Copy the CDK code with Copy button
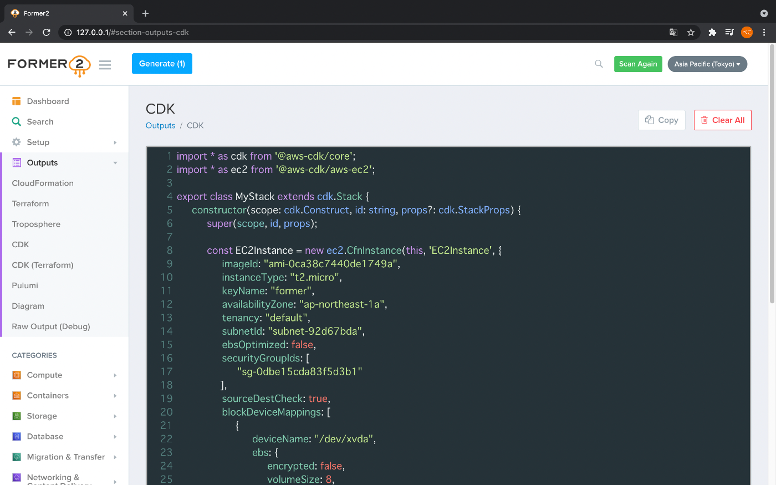776x485 pixels. click(x=662, y=120)
